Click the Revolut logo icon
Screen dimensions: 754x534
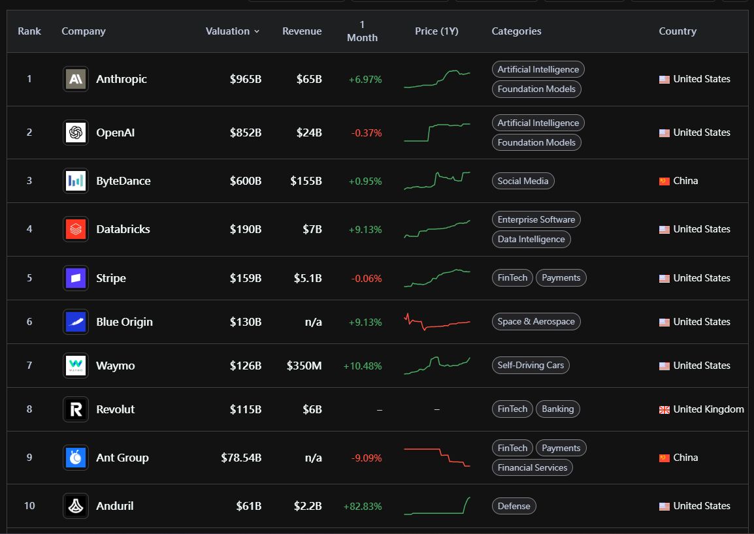(76, 409)
